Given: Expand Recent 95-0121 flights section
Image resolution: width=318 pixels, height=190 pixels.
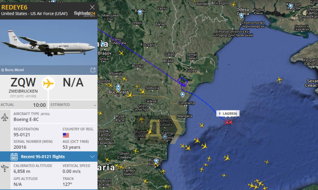Looking at the screenshot, I should click(92, 157).
